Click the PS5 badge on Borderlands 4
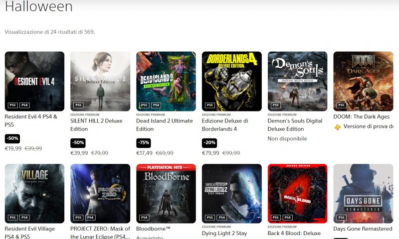Image resolution: width=399 pixels, height=239 pixels. click(x=209, y=105)
